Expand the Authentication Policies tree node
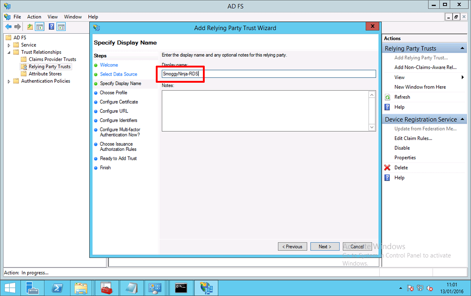The height and width of the screenshot is (296, 471). 9,81
